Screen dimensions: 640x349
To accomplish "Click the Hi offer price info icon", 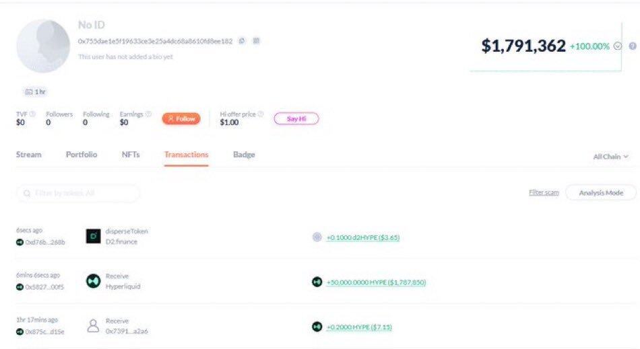I will pyautogui.click(x=261, y=114).
